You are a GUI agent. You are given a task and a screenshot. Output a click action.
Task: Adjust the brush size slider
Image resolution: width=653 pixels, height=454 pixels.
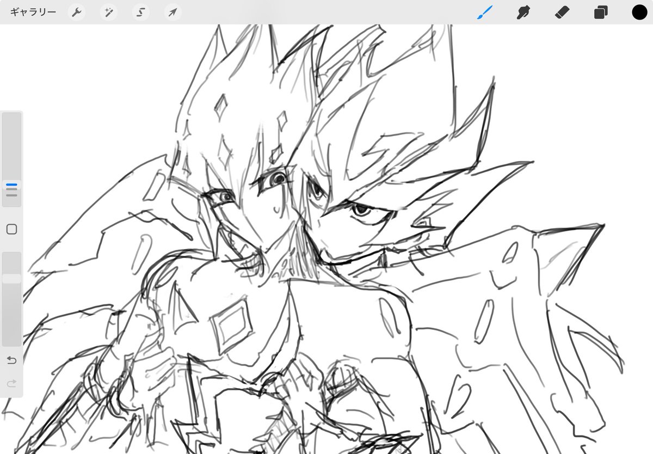coord(11,159)
